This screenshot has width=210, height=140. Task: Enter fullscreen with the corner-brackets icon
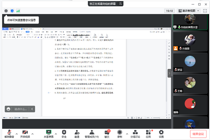[205, 11]
